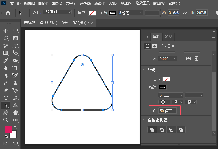The image size is (218, 149).
Task: Toggle Quick Mask mode
Action: tap(5, 144)
